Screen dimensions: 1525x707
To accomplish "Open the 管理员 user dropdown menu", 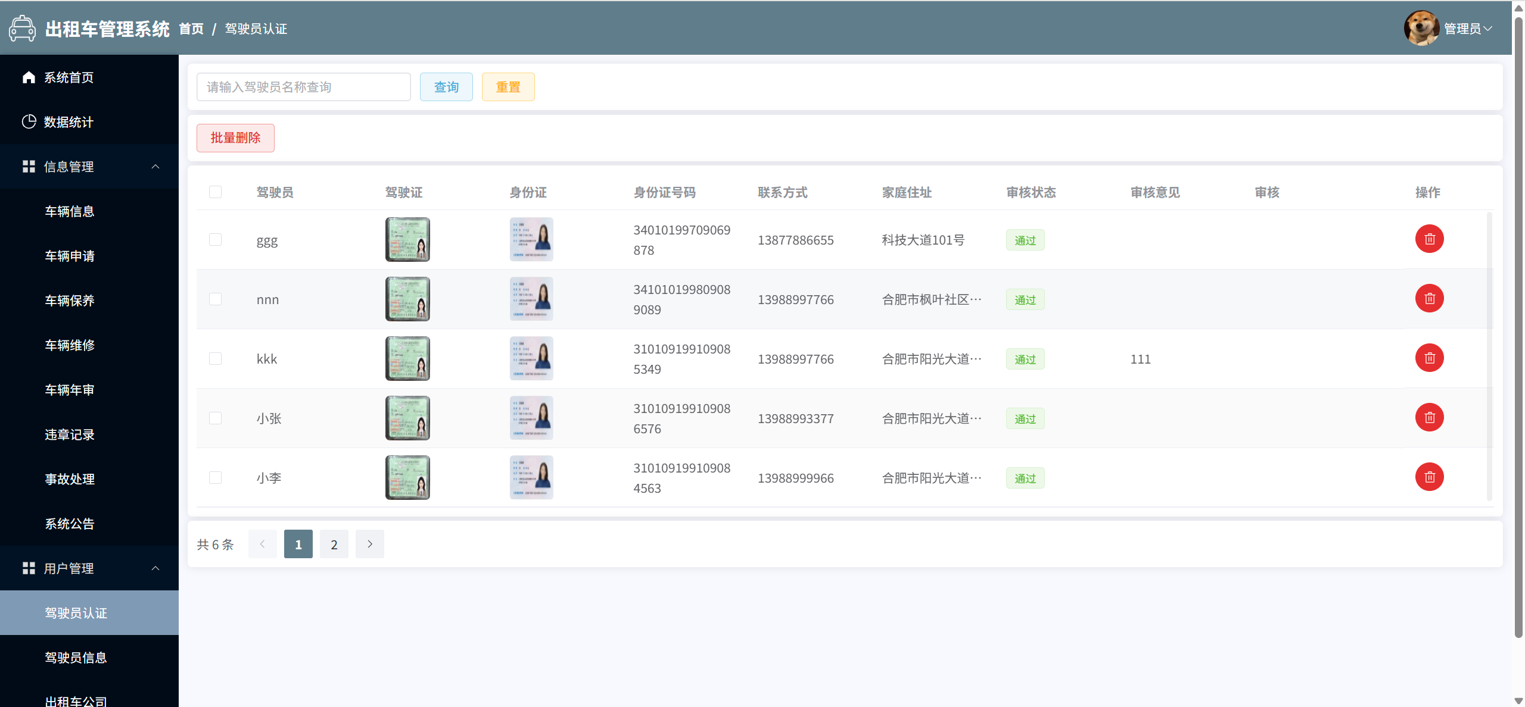I will [1468, 29].
